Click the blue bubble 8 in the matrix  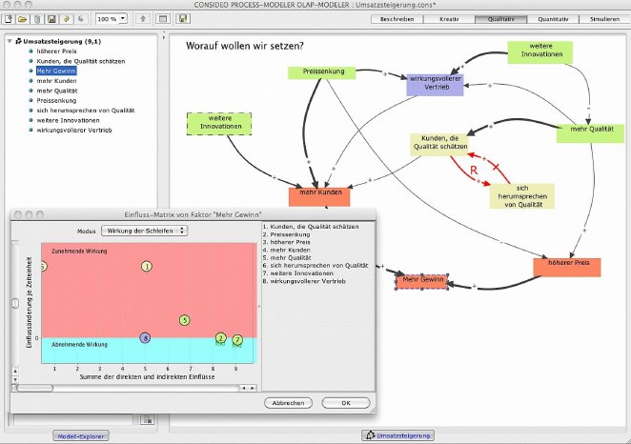pos(145,338)
